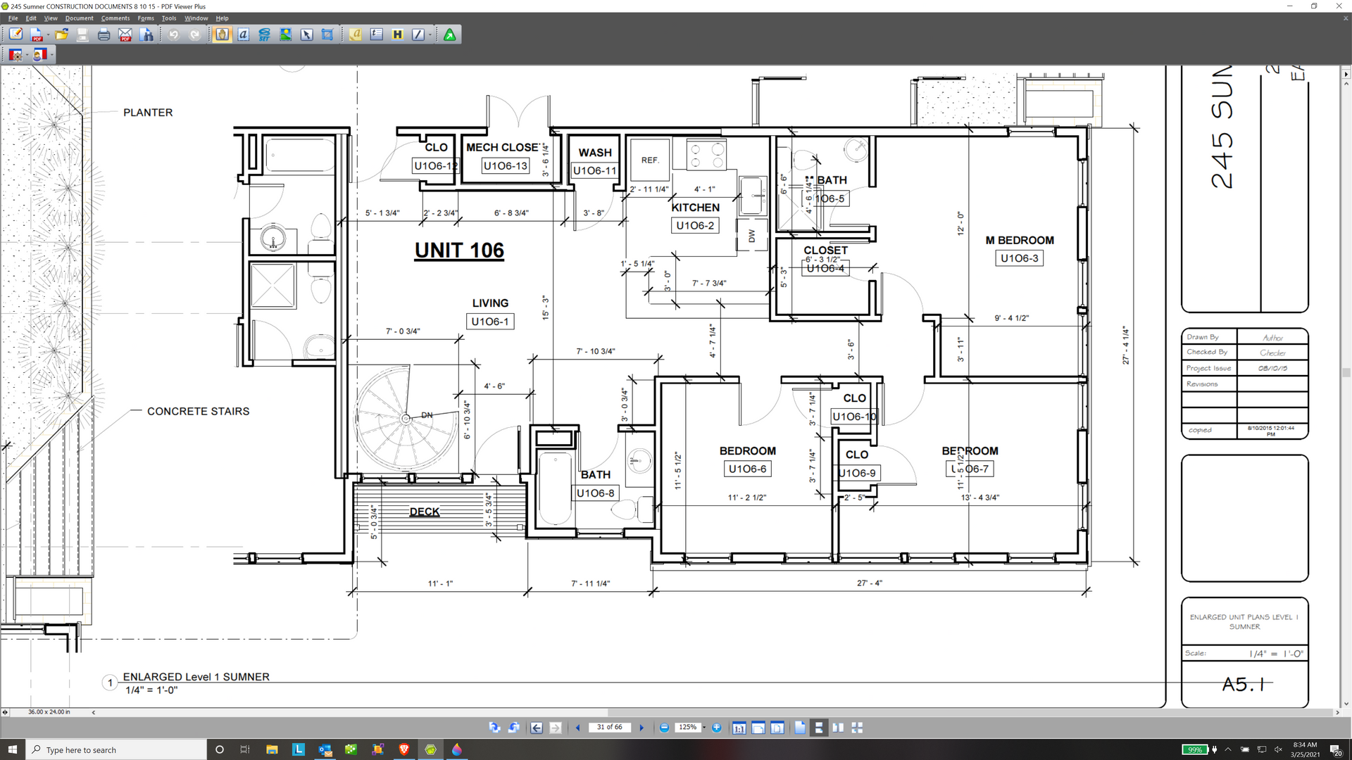Viewport: 1352px width, 760px height.
Task: Toggle single page layout
Action: pos(800,728)
